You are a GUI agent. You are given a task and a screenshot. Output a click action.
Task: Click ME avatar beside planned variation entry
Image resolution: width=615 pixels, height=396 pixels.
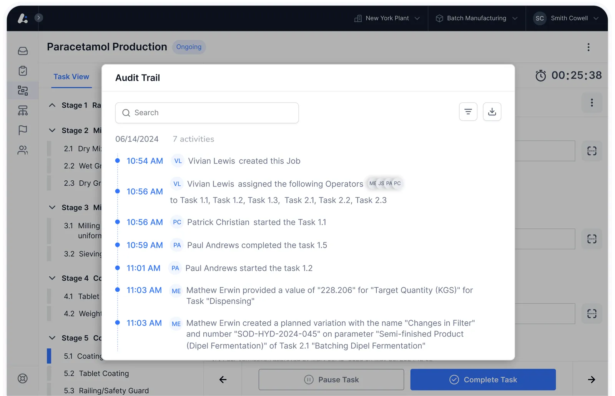[x=176, y=324]
